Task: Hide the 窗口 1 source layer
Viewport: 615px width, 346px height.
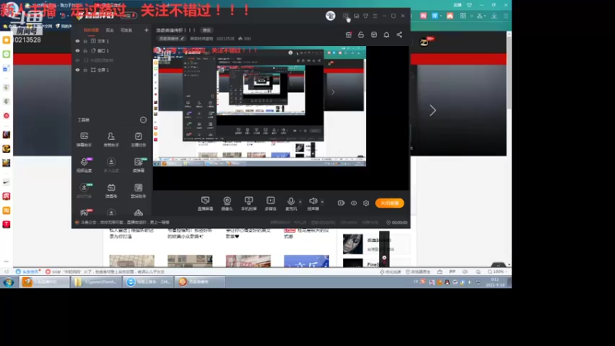Action: 78,51
